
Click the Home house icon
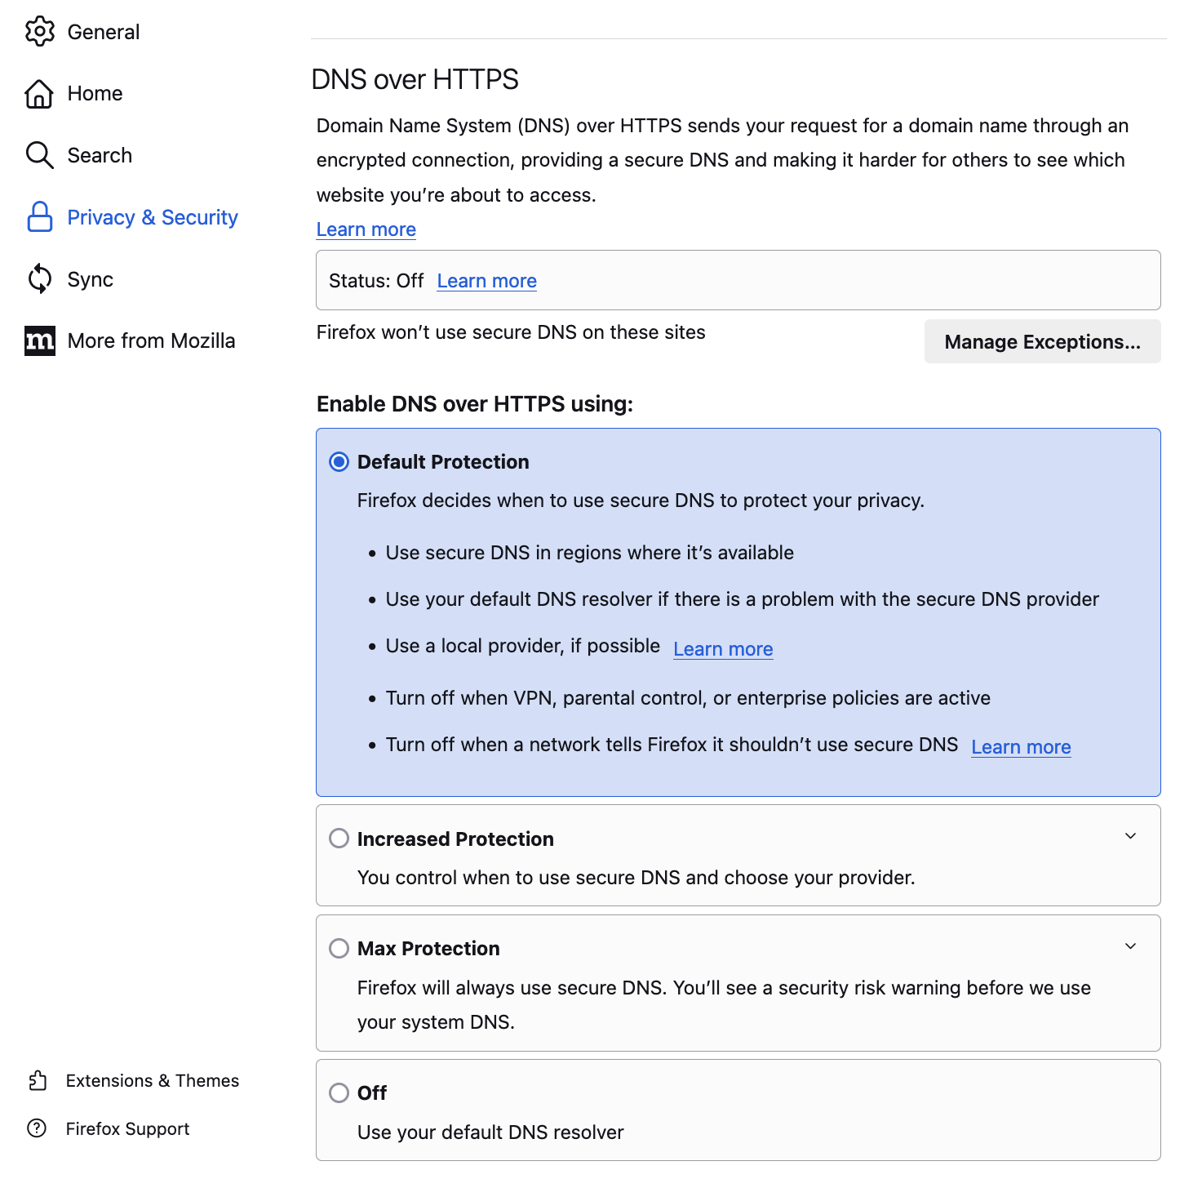pos(39,94)
